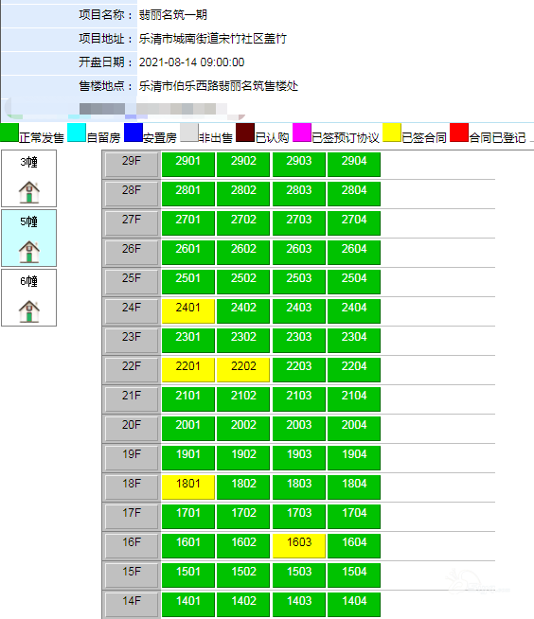Image resolution: width=534 pixels, height=619 pixels.
Task: Open yellow unit 1603
Action: click(299, 545)
